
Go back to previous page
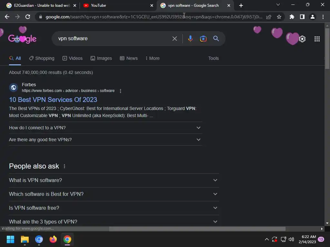point(7,17)
